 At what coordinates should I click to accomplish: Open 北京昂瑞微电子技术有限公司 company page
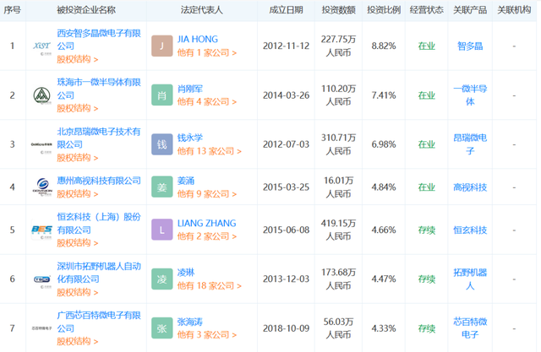click(x=99, y=138)
